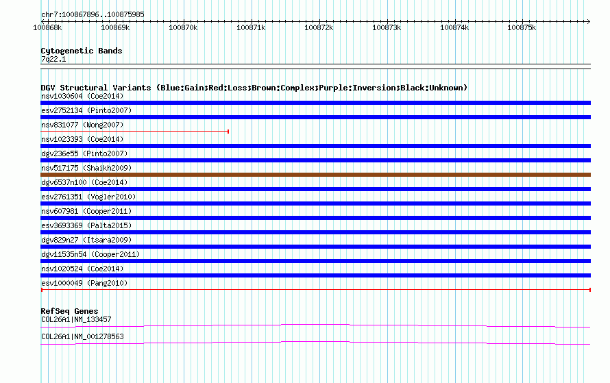Click the nsv607981 (Cooper2011) blue bar
The width and height of the screenshot is (610, 383).
coord(315,218)
